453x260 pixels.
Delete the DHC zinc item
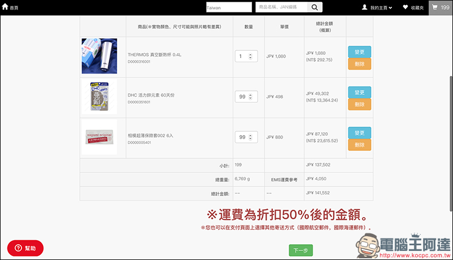pos(360,105)
